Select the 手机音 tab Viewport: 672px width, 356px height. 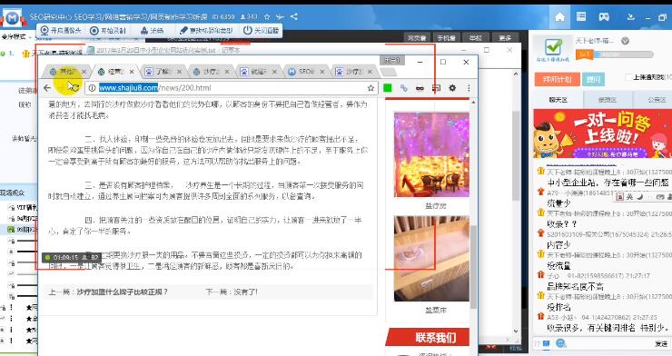(x=446, y=38)
